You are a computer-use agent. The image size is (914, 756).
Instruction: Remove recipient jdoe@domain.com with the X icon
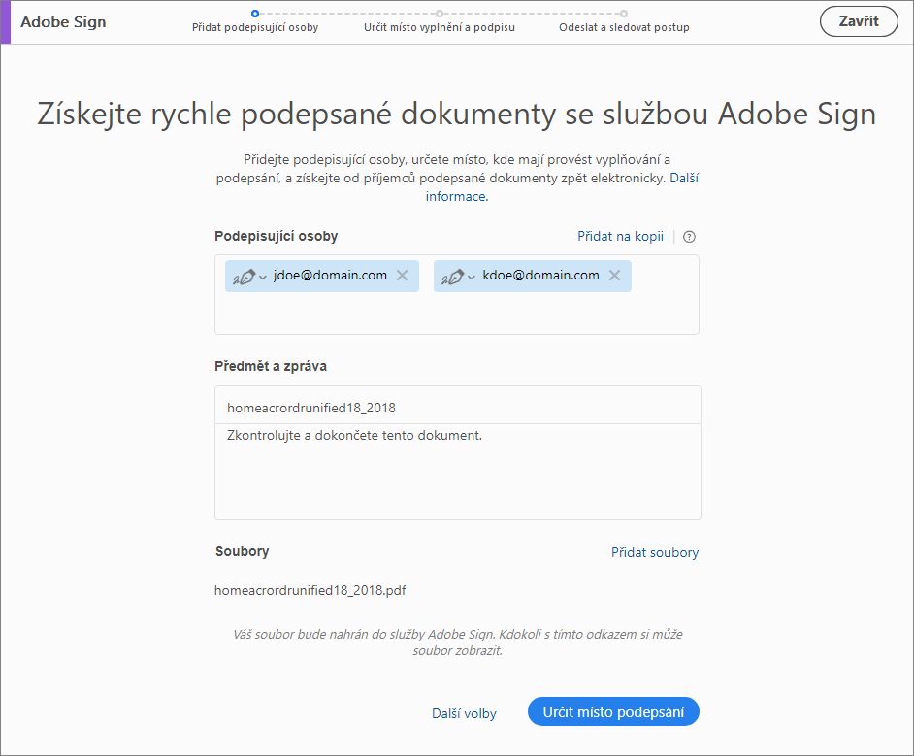[403, 276]
